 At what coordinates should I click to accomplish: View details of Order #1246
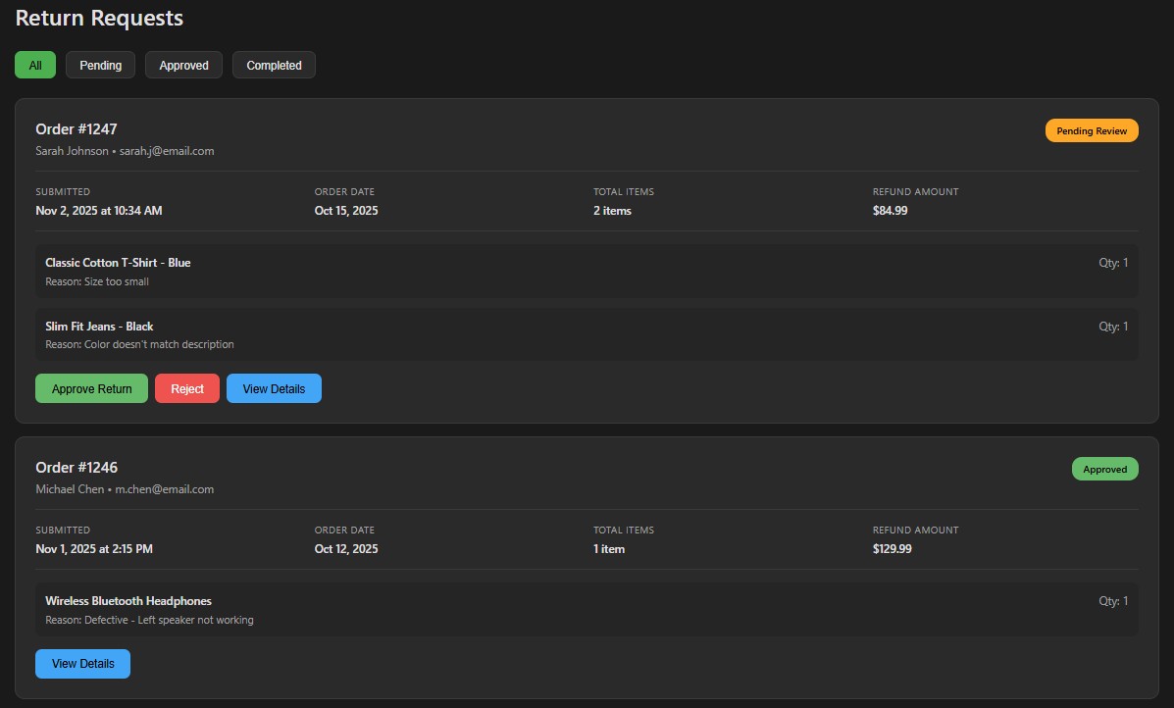tap(82, 663)
